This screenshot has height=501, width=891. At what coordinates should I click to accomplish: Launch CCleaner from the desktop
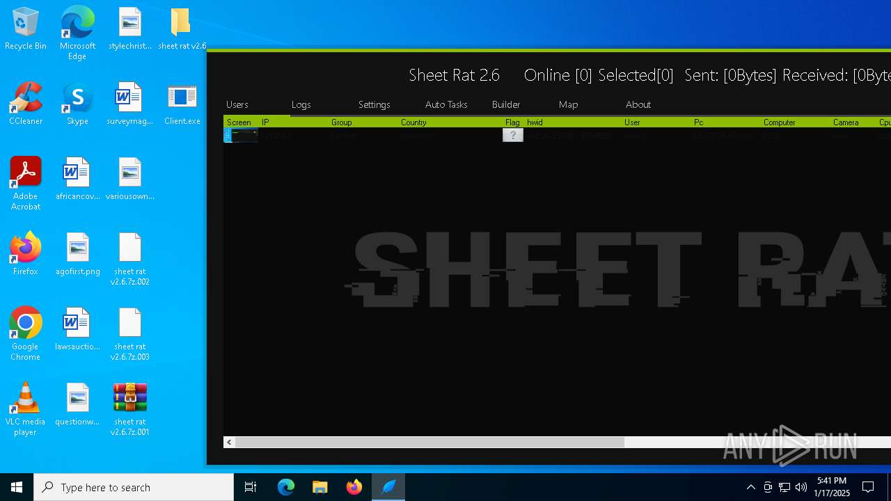26,104
